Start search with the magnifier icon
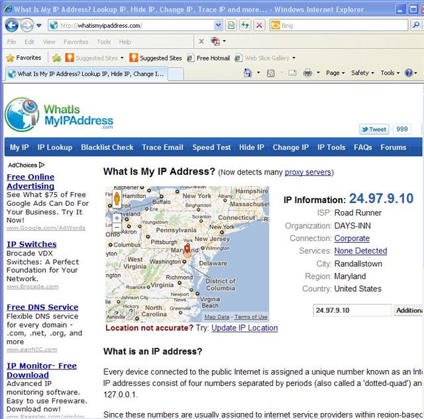The image size is (424, 419). [x=416, y=25]
